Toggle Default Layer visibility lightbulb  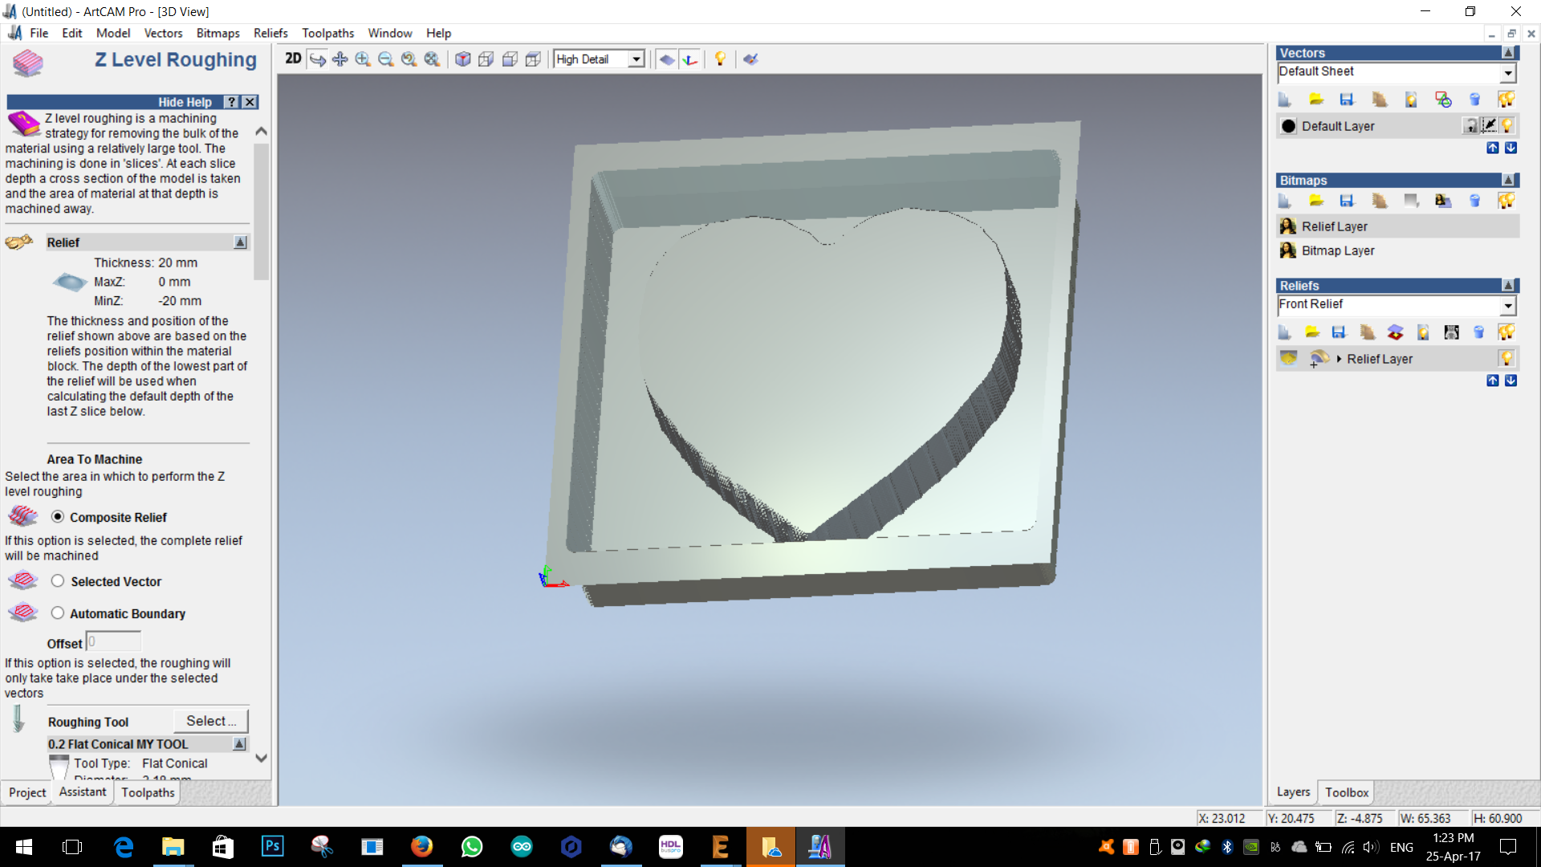1507,126
